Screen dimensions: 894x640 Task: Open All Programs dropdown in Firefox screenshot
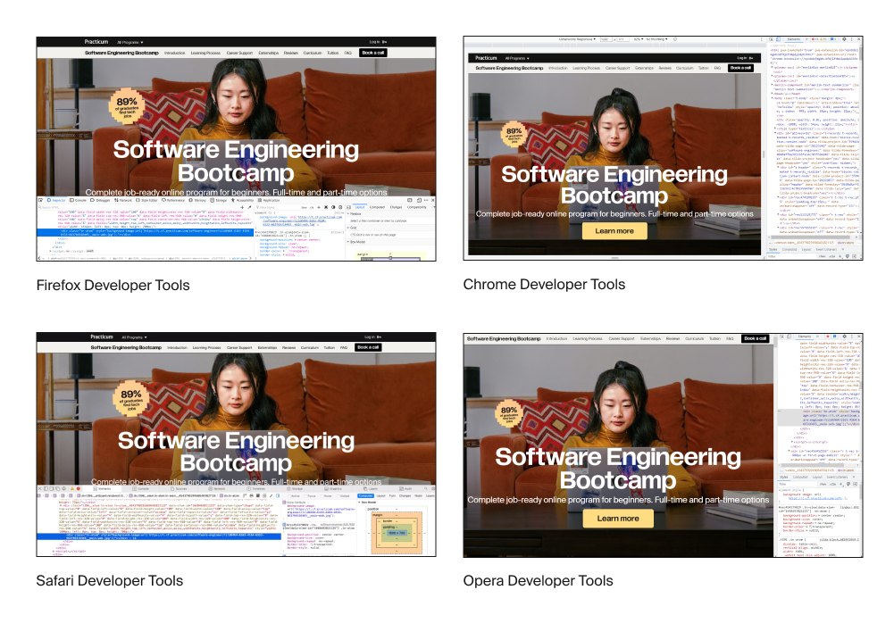pos(130,42)
